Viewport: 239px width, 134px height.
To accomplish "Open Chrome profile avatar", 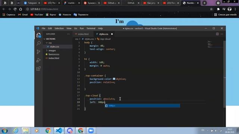I will click(x=230, y=9).
